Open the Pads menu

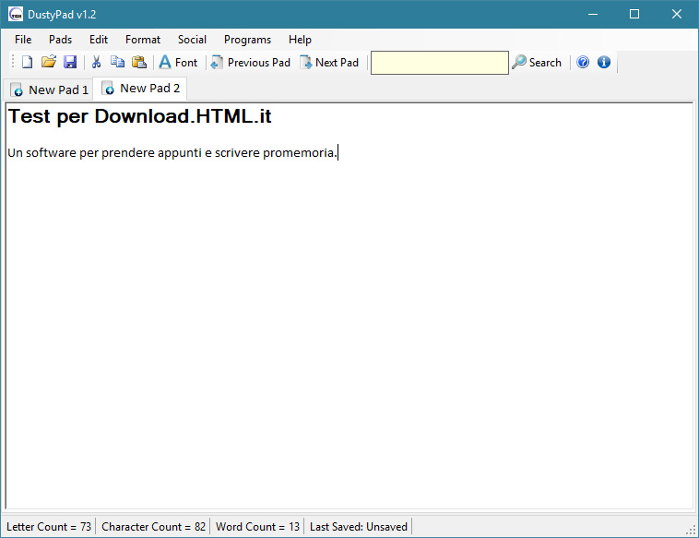pyautogui.click(x=60, y=40)
